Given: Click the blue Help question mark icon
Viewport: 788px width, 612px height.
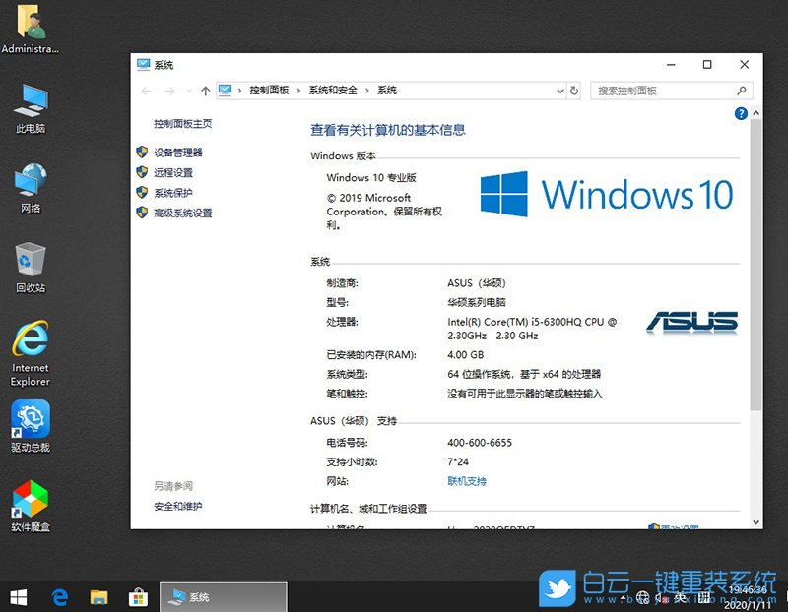Looking at the screenshot, I should click(739, 113).
